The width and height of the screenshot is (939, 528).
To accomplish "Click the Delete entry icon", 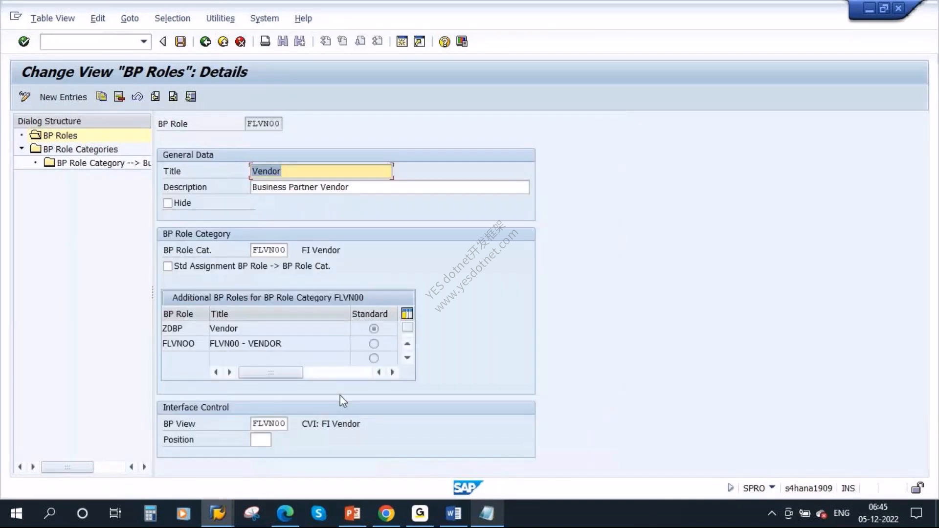I will tap(119, 96).
